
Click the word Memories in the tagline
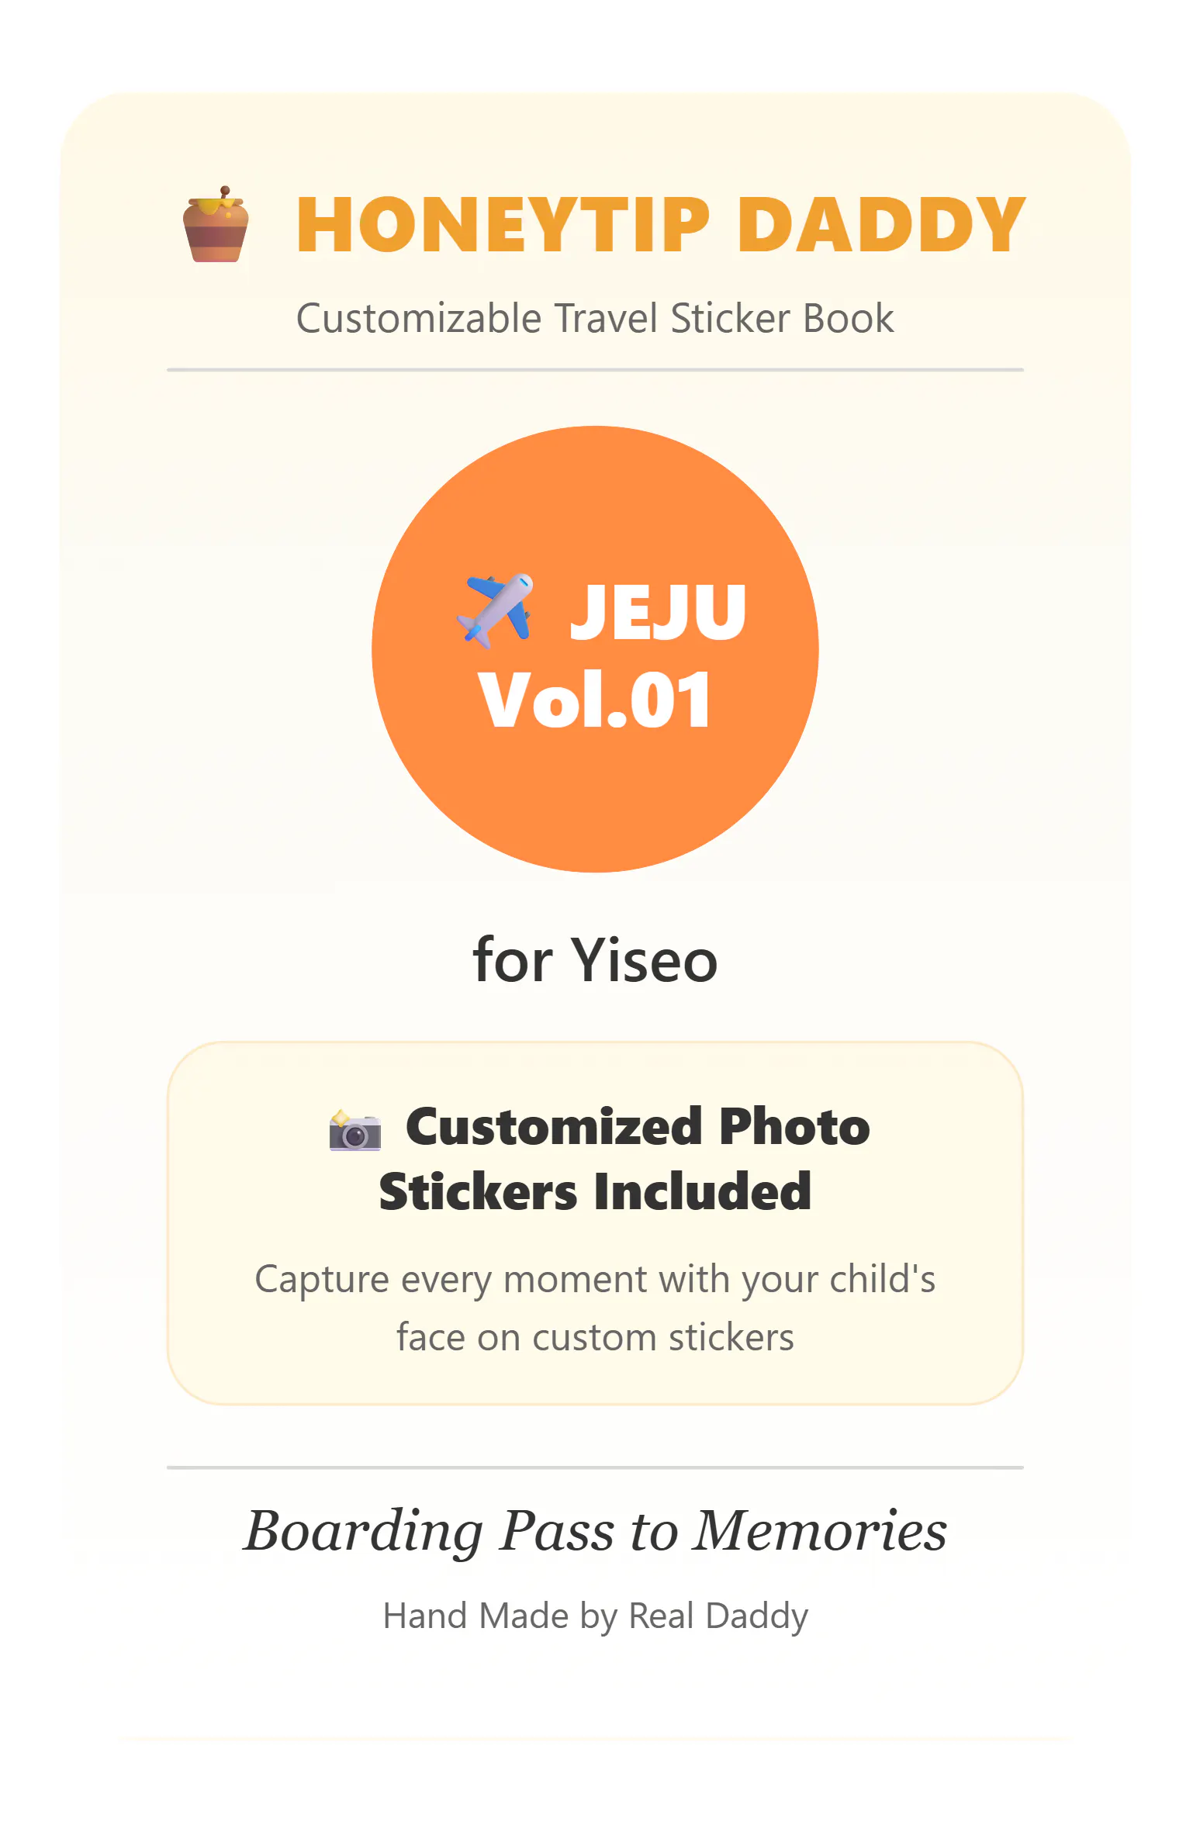point(819,1532)
